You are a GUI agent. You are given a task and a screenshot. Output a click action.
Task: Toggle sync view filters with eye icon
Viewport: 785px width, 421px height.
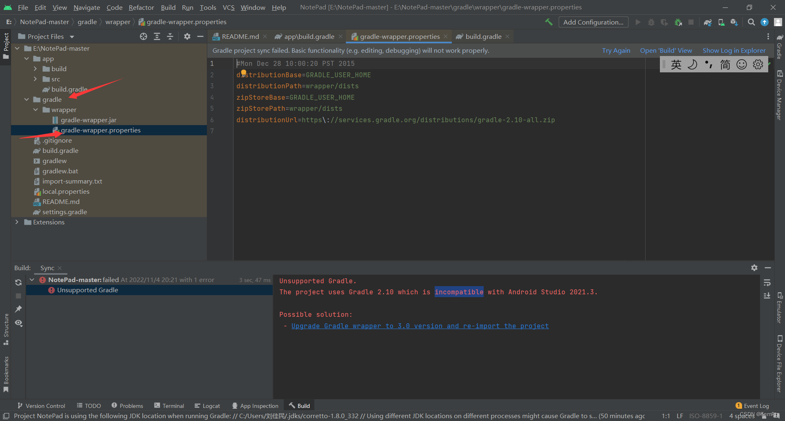pos(18,323)
